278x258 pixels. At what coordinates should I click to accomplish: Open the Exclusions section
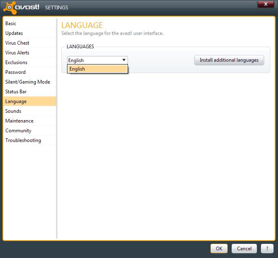pyautogui.click(x=16, y=62)
